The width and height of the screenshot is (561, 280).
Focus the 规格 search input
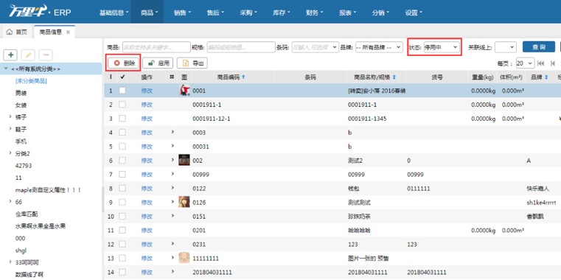tap(241, 47)
